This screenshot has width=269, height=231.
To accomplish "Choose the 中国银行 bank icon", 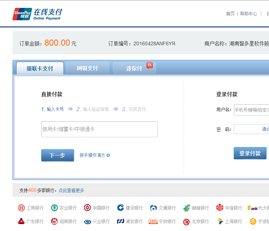I will (87, 208).
